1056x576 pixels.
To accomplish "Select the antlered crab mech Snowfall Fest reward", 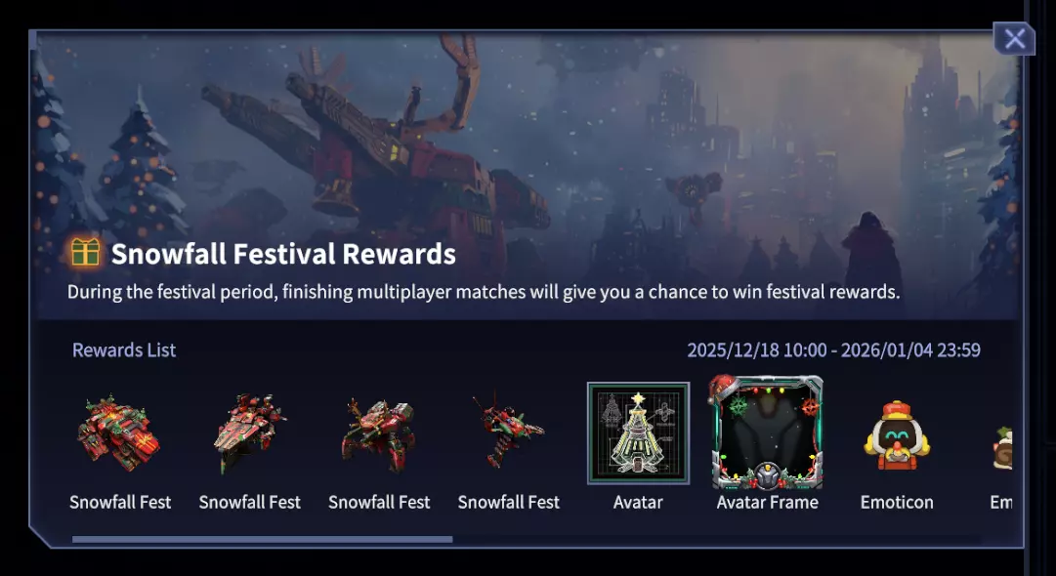I will pos(378,434).
